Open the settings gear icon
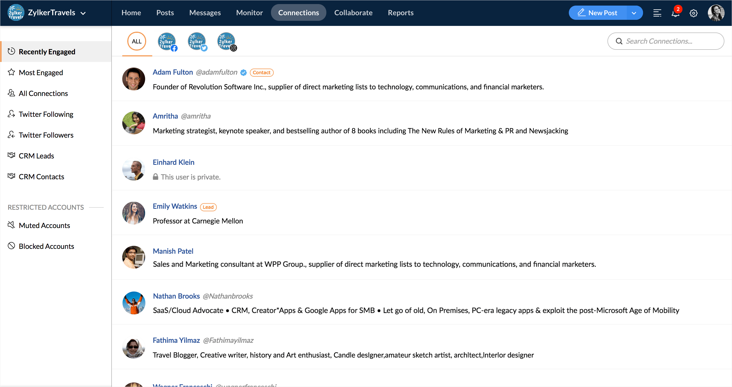The height and width of the screenshot is (387, 732). tap(693, 13)
